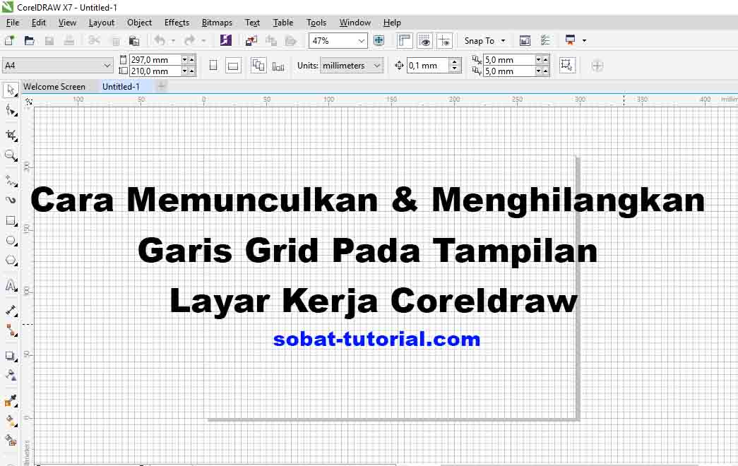Toggle All Pages layout button
The image size is (738, 466).
click(x=258, y=66)
